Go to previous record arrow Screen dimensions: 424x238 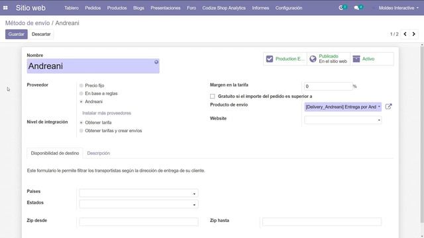(x=405, y=34)
